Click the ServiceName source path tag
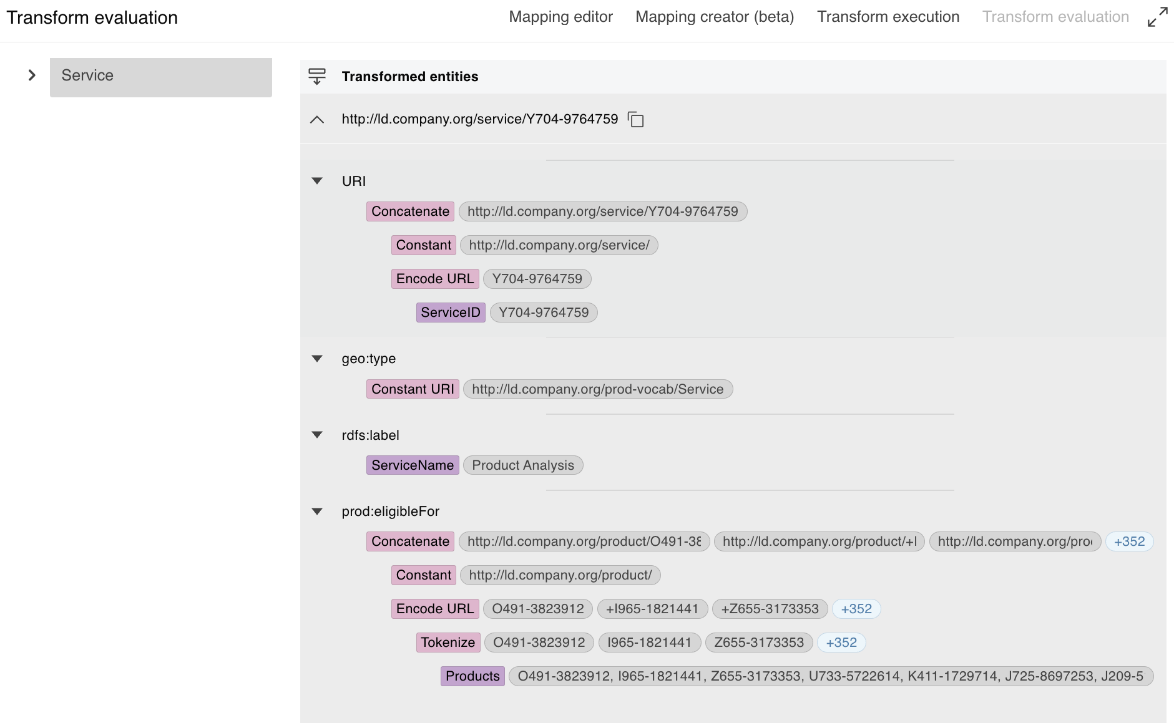Viewport: 1174px width, 723px height. point(413,465)
